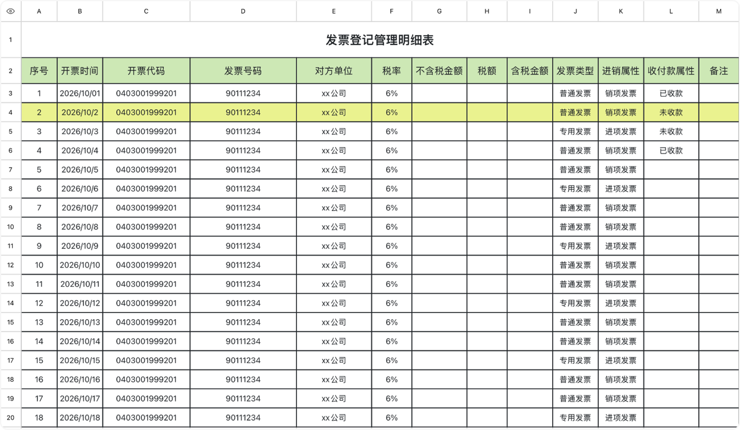Screen dimensions: 740x430
Task: Click 普通发票 in the 2026/10/17 row
Action: (575, 398)
